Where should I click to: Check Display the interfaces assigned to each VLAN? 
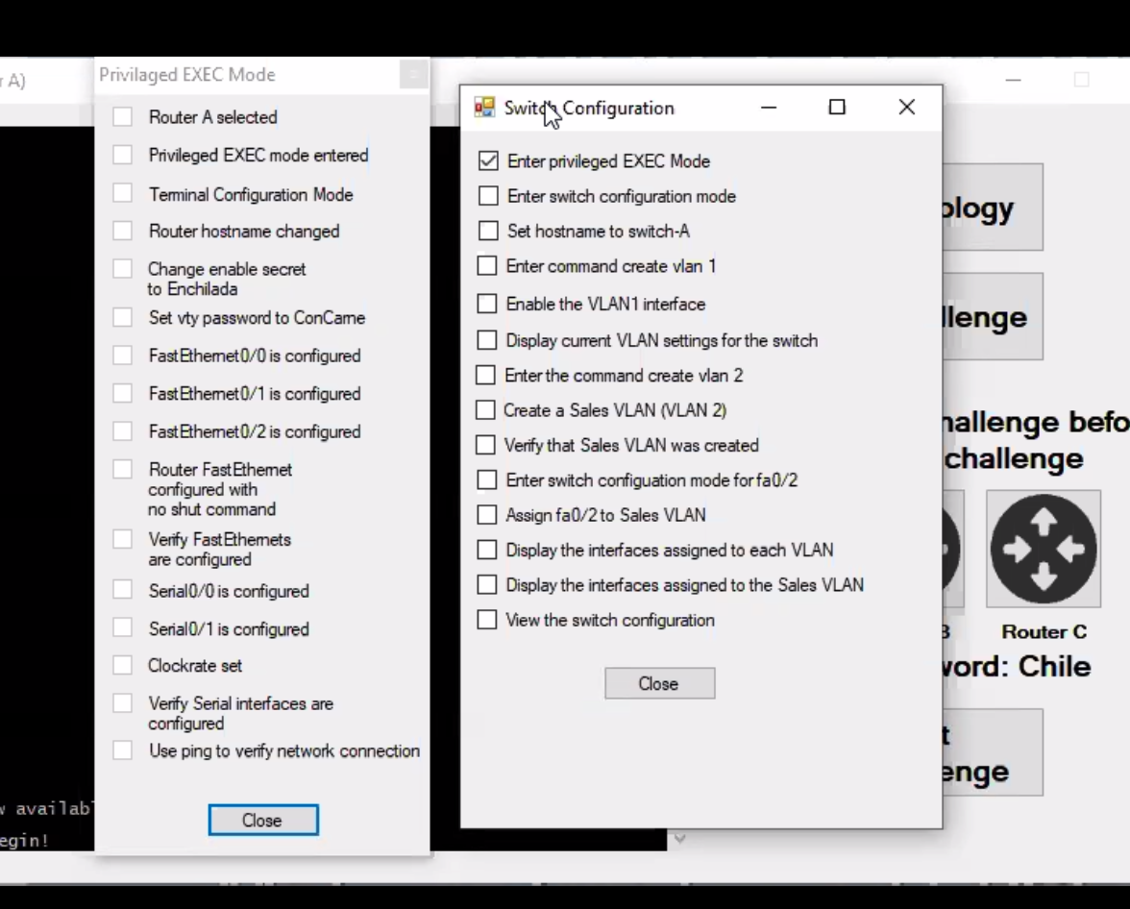pos(487,550)
